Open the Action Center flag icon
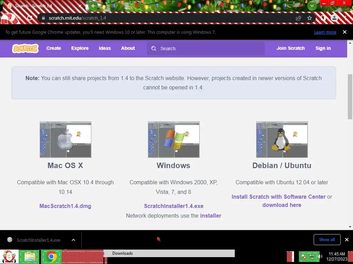 click(304, 256)
